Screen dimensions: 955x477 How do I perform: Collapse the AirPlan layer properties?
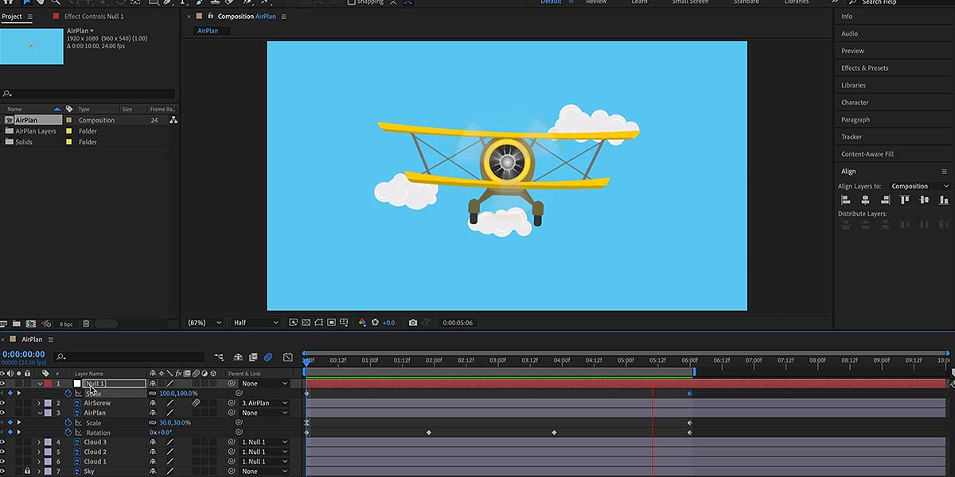click(x=39, y=413)
